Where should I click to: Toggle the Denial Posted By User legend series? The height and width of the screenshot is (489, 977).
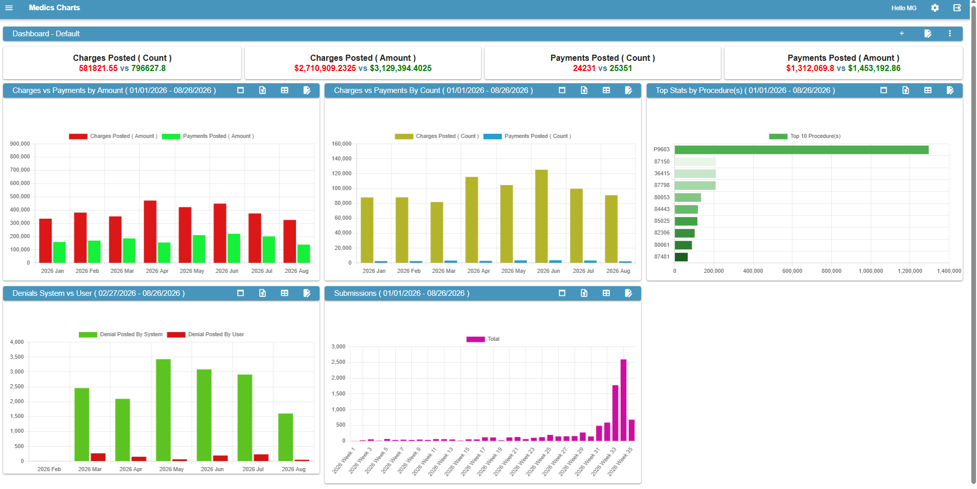coord(206,335)
